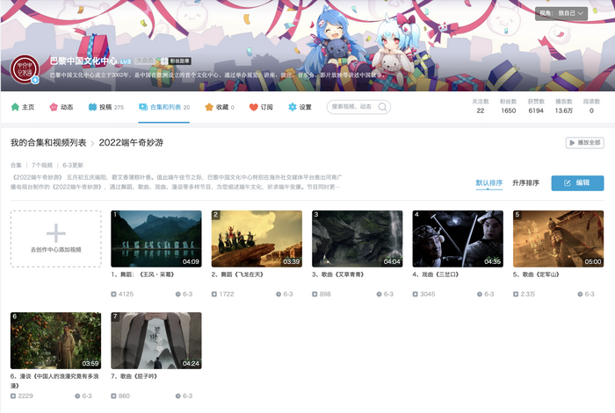Click the title 1、舞蹈：《王风·采葛》
Image resolution: width=615 pixels, height=413 pixels.
click(142, 274)
